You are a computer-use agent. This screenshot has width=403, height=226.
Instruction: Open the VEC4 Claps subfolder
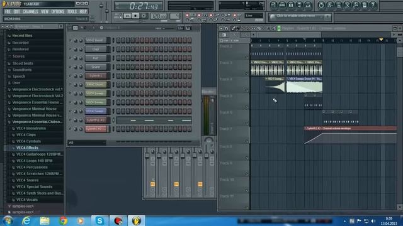tap(26, 135)
